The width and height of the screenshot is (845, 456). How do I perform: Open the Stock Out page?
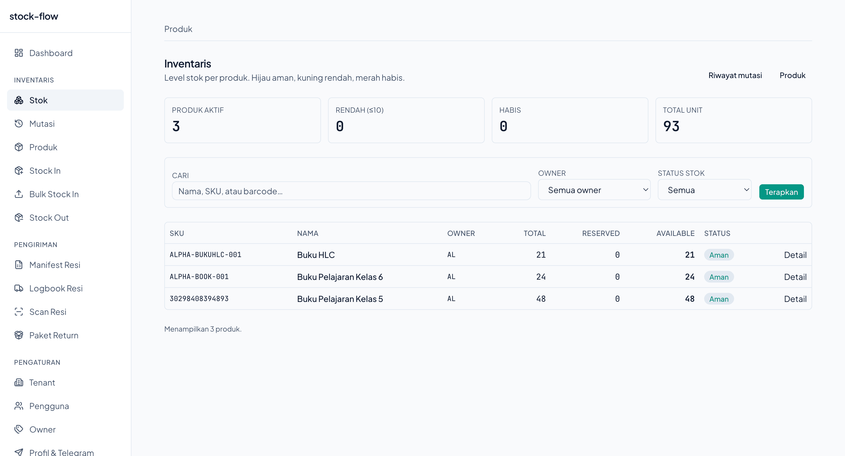[65, 217]
